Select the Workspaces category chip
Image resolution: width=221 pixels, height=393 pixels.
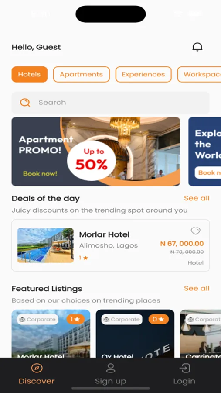click(199, 74)
